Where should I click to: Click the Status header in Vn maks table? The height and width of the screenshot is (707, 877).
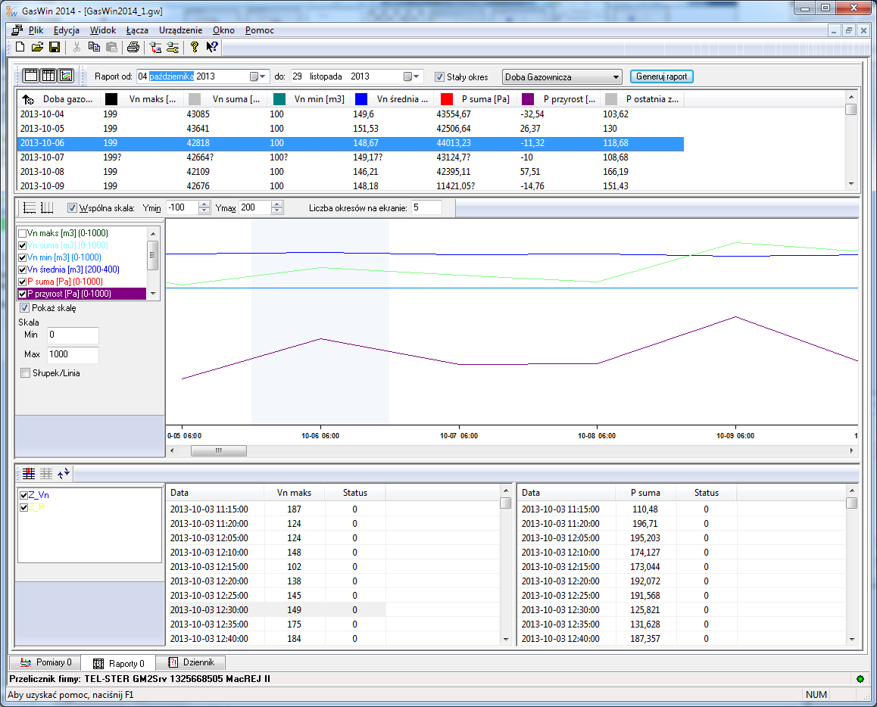pos(354,493)
